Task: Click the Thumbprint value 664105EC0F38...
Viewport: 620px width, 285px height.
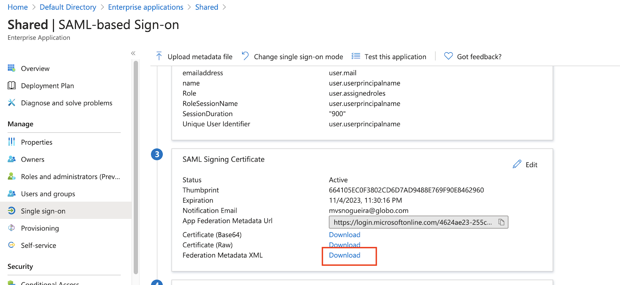Action: tap(406, 190)
